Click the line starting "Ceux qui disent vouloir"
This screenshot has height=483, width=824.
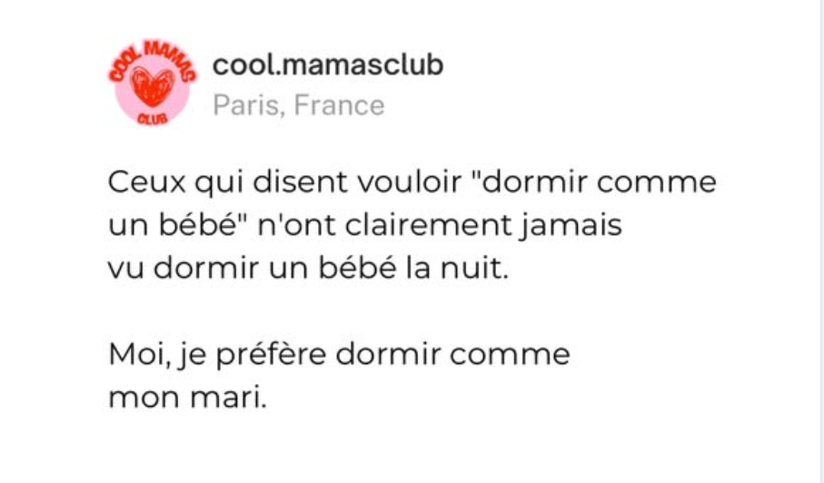click(412, 182)
